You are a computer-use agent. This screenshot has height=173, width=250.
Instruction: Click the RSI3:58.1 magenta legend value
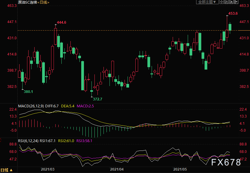coord(84,140)
